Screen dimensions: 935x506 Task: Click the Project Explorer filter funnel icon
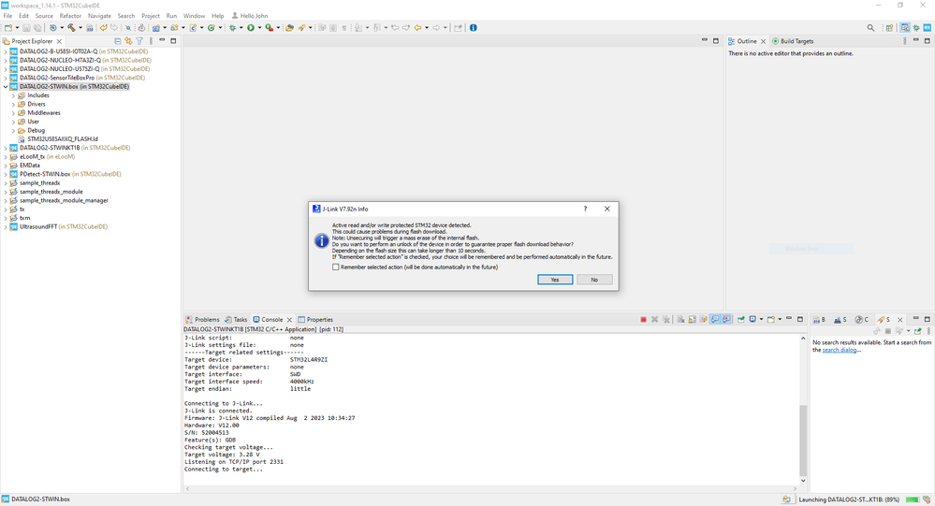(139, 41)
